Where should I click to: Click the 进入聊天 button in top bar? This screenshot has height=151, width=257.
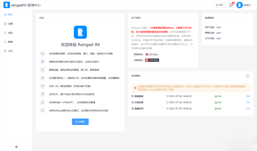pyautogui.click(x=219, y=5)
